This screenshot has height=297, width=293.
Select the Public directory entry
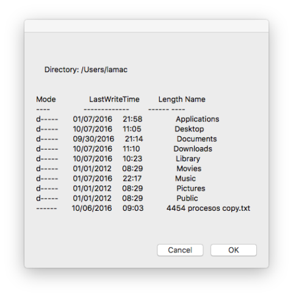coord(187,198)
